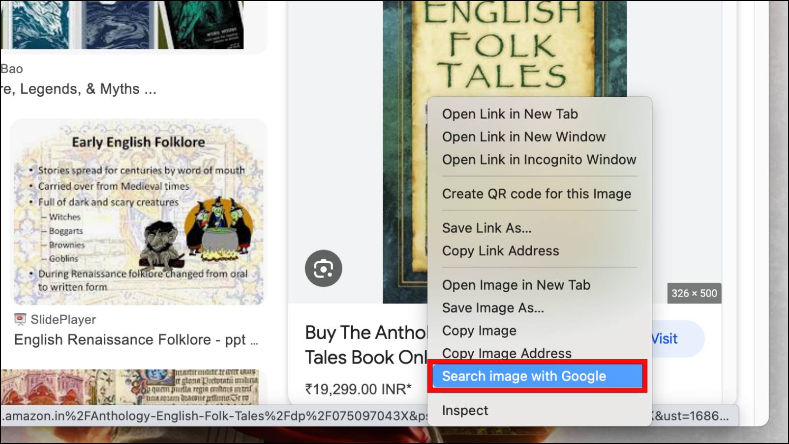The height and width of the screenshot is (444, 789).
Task: Choose Open Link in New Window
Action: [x=523, y=137]
